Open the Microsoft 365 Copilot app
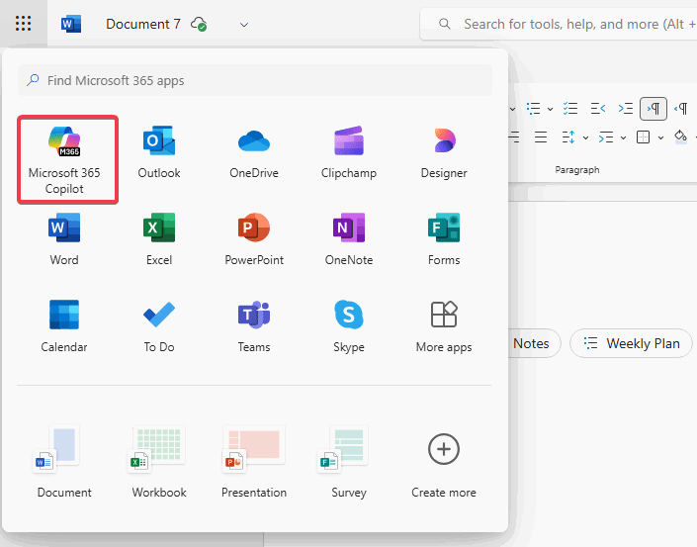The image size is (697, 547). click(x=68, y=159)
